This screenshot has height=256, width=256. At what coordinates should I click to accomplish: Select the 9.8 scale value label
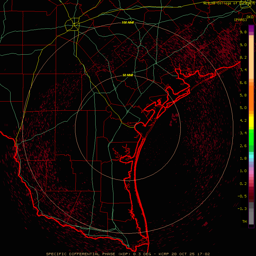click(x=243, y=32)
